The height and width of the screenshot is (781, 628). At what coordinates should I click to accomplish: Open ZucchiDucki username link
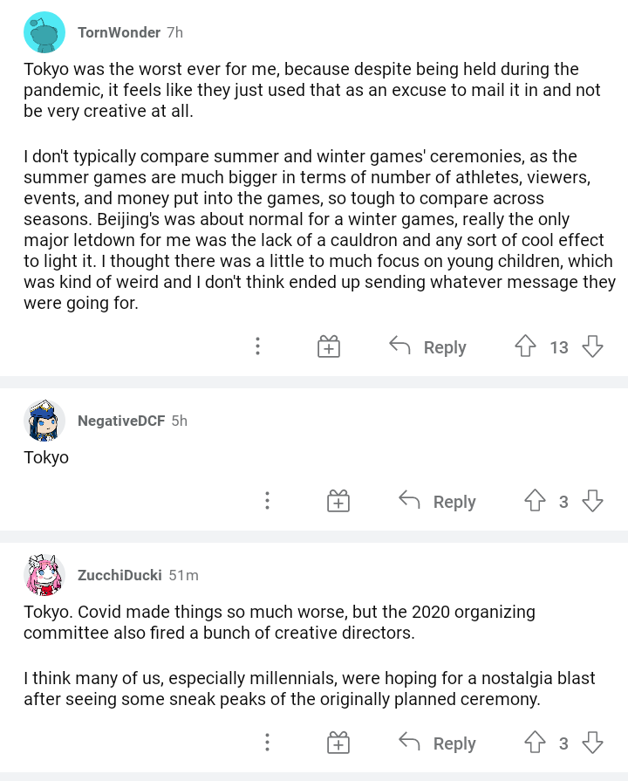[x=119, y=575]
